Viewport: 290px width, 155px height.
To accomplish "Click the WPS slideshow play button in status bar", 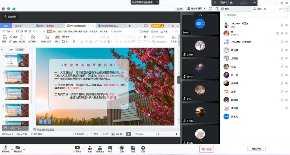I will point(128,134).
